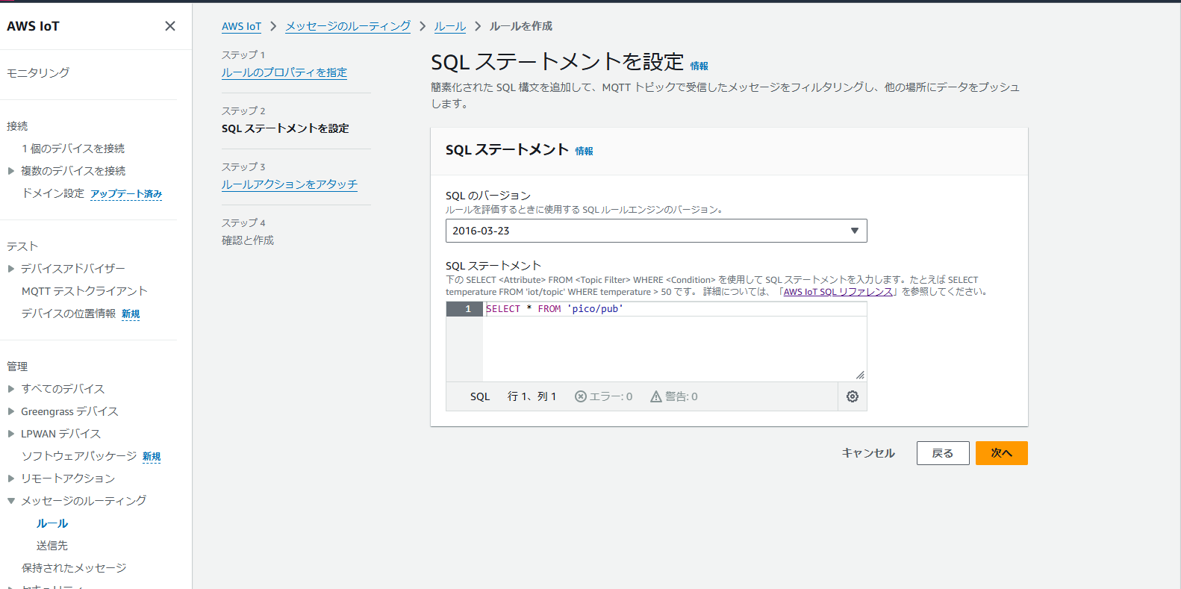Open SQL editor settings gear

point(853,396)
